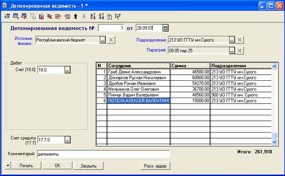The width and height of the screenshot is (285, 176).
Task: Click the N column header
Action: point(102,66)
